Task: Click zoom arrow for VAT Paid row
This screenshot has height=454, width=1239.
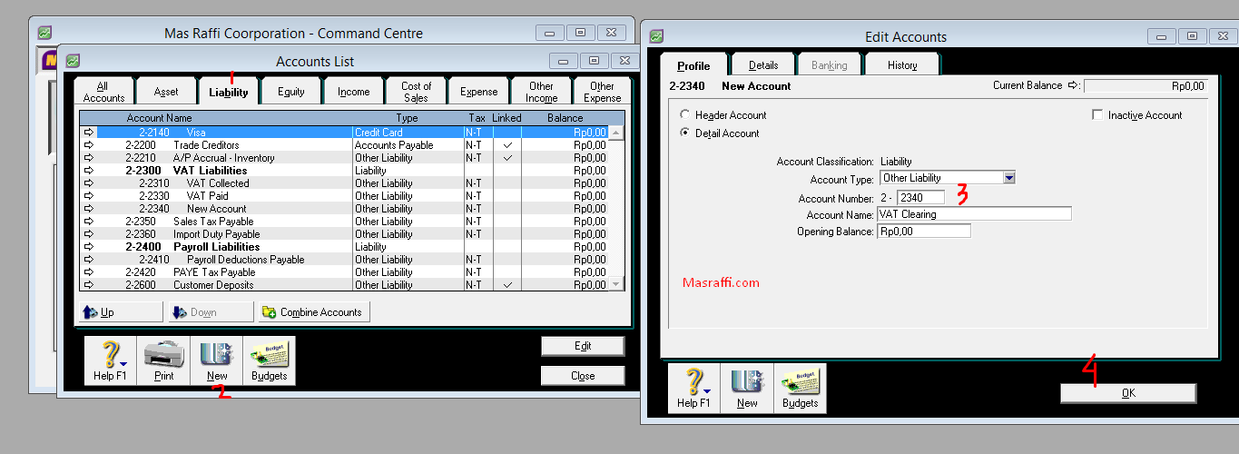Action: [89, 196]
